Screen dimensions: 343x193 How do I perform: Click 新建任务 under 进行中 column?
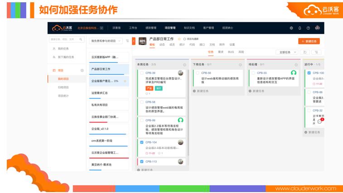[312, 132]
